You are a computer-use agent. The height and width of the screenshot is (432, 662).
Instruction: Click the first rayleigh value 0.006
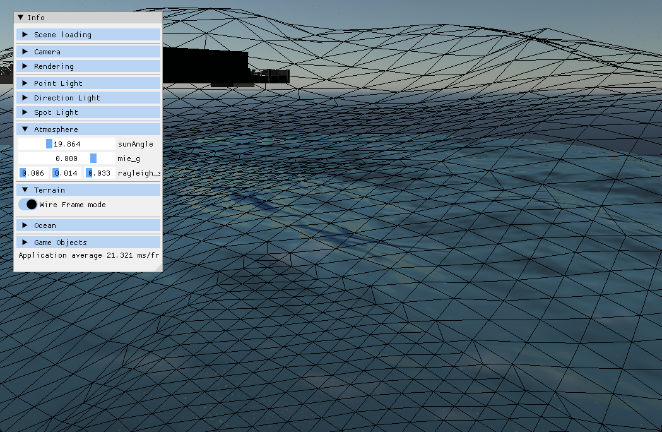[33, 173]
